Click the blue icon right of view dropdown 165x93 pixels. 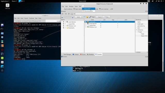coord(84,17)
